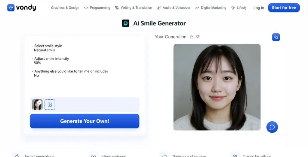Click the lightning bolt icon beside Lifestyle
308x157 pixels.
click(233, 8)
